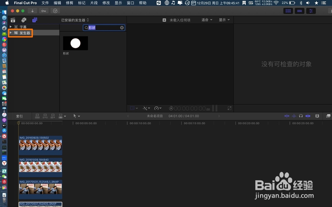Click the Wi-Fi status icon
Screen dimensions: 332x207
[x=276, y=3]
